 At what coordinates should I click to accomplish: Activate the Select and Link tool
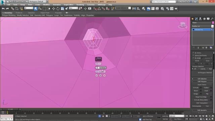coord(12,8)
